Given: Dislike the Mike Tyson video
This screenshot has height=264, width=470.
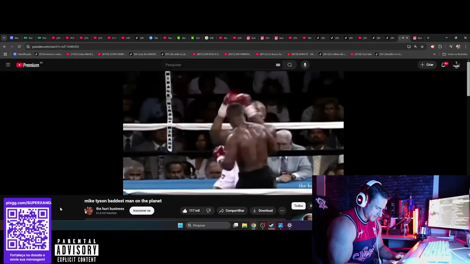Looking at the screenshot, I should 208,210.
